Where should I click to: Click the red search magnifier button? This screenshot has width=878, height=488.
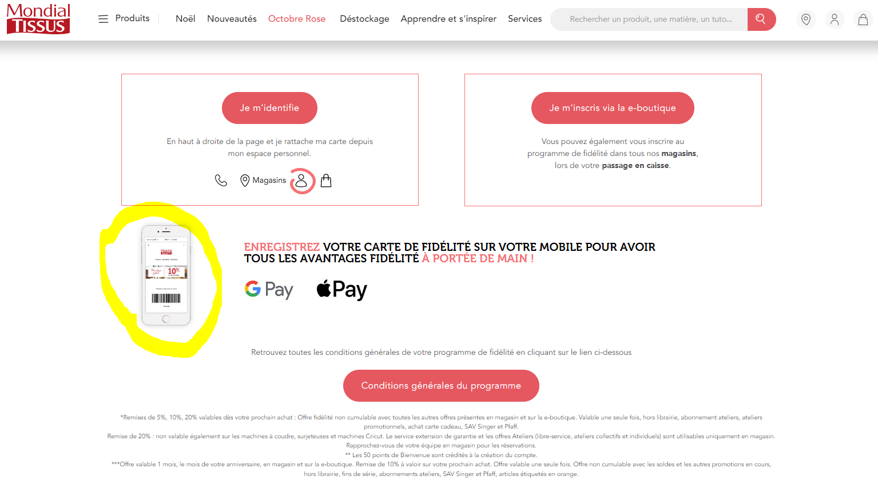click(x=761, y=19)
